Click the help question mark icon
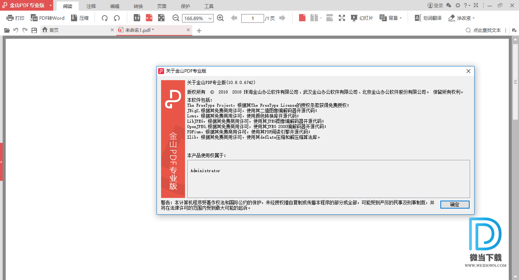The width and height of the screenshot is (519, 280). click(465, 6)
